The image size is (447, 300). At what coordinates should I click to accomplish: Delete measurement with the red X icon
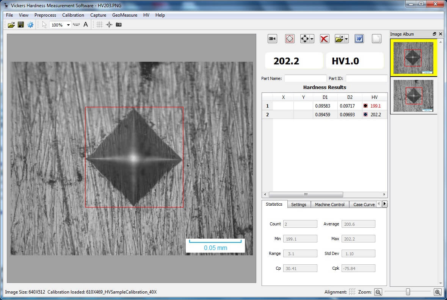point(324,39)
